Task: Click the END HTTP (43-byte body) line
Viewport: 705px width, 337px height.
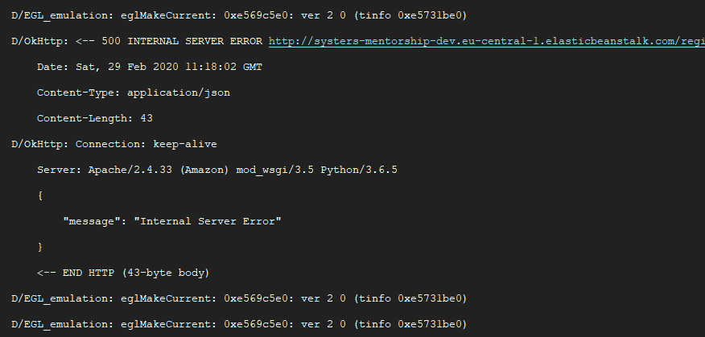Action: tap(123, 273)
